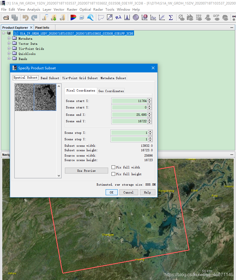The width and height of the screenshot is (236, 280).
Task: Click the Scene start X input field
Action: [x=129, y=101]
